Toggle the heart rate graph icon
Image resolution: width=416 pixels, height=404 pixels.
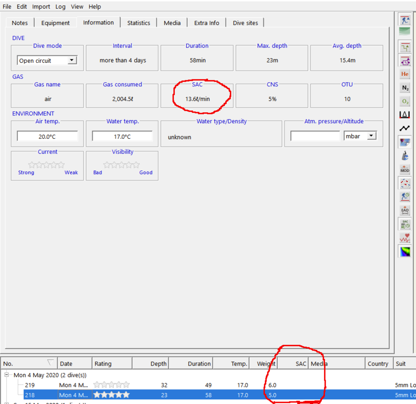pos(405,238)
